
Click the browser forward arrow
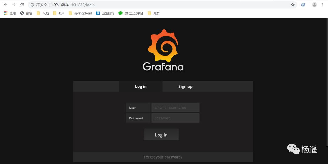pos(14,5)
